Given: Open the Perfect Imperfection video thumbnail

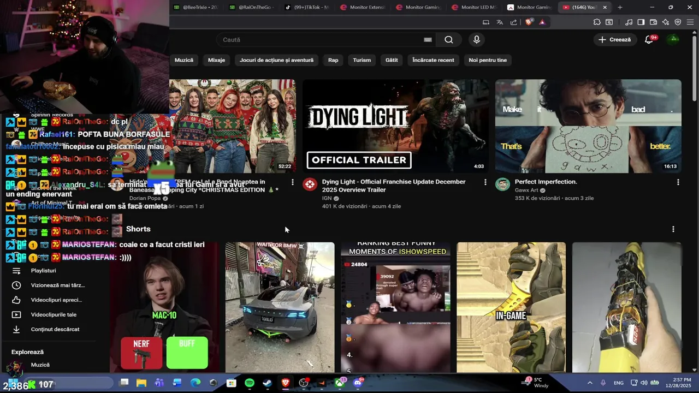Looking at the screenshot, I should point(588,126).
